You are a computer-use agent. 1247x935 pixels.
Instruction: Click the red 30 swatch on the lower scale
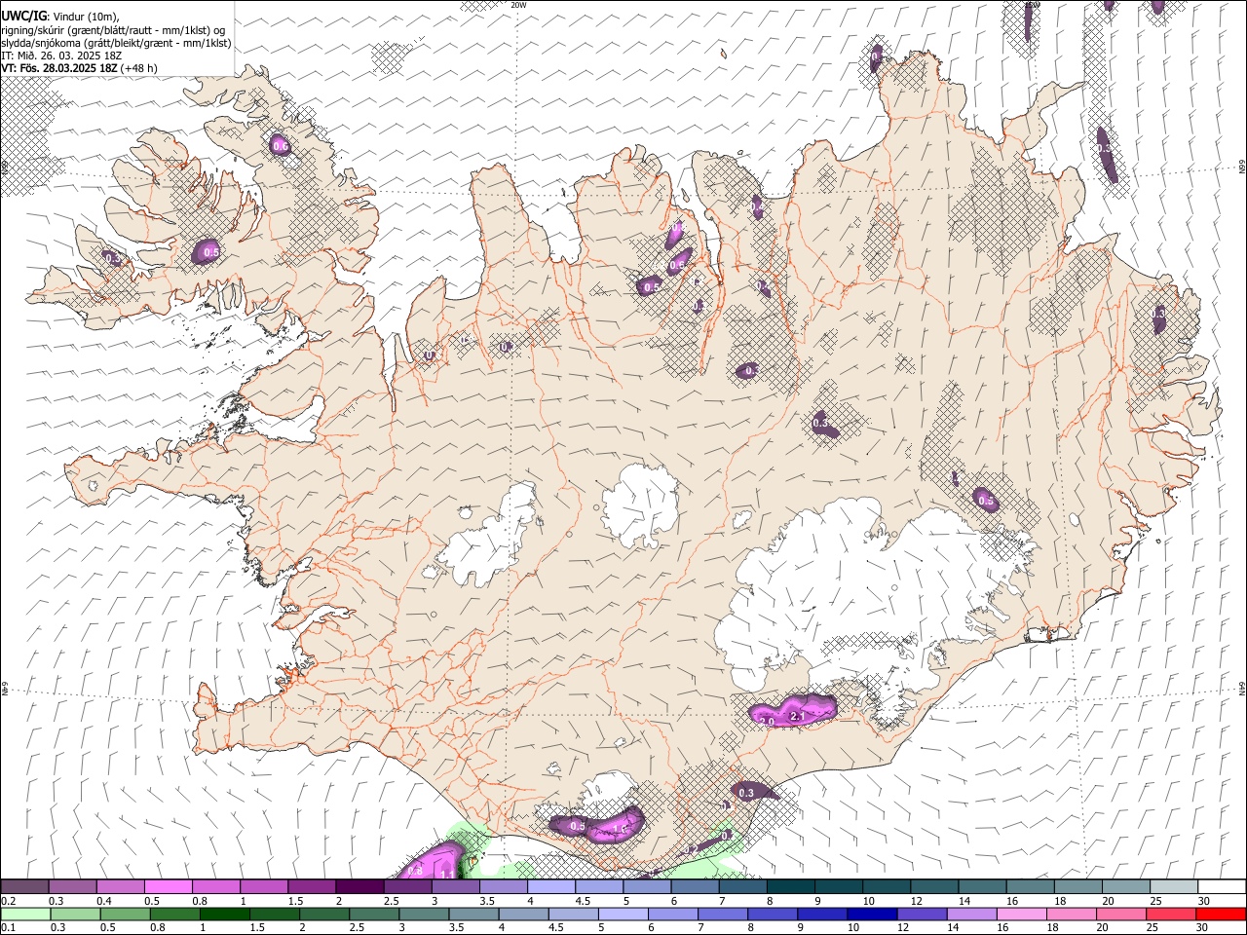coord(1221,915)
